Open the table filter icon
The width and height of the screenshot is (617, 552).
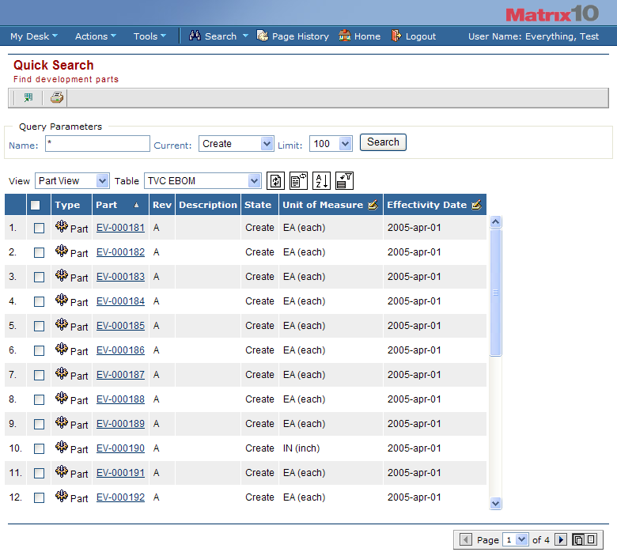344,181
